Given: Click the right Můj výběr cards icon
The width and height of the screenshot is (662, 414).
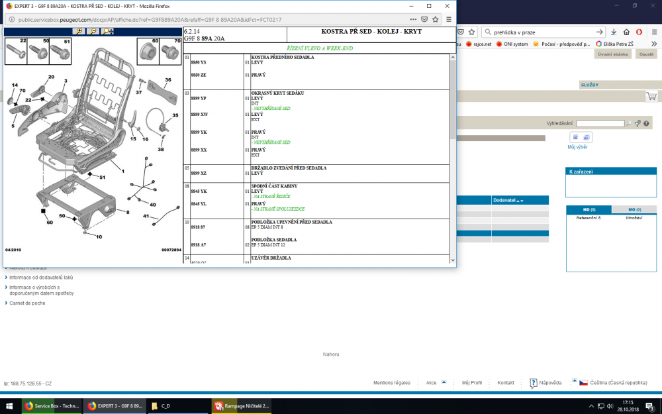Looking at the screenshot, I should pyautogui.click(x=587, y=137).
